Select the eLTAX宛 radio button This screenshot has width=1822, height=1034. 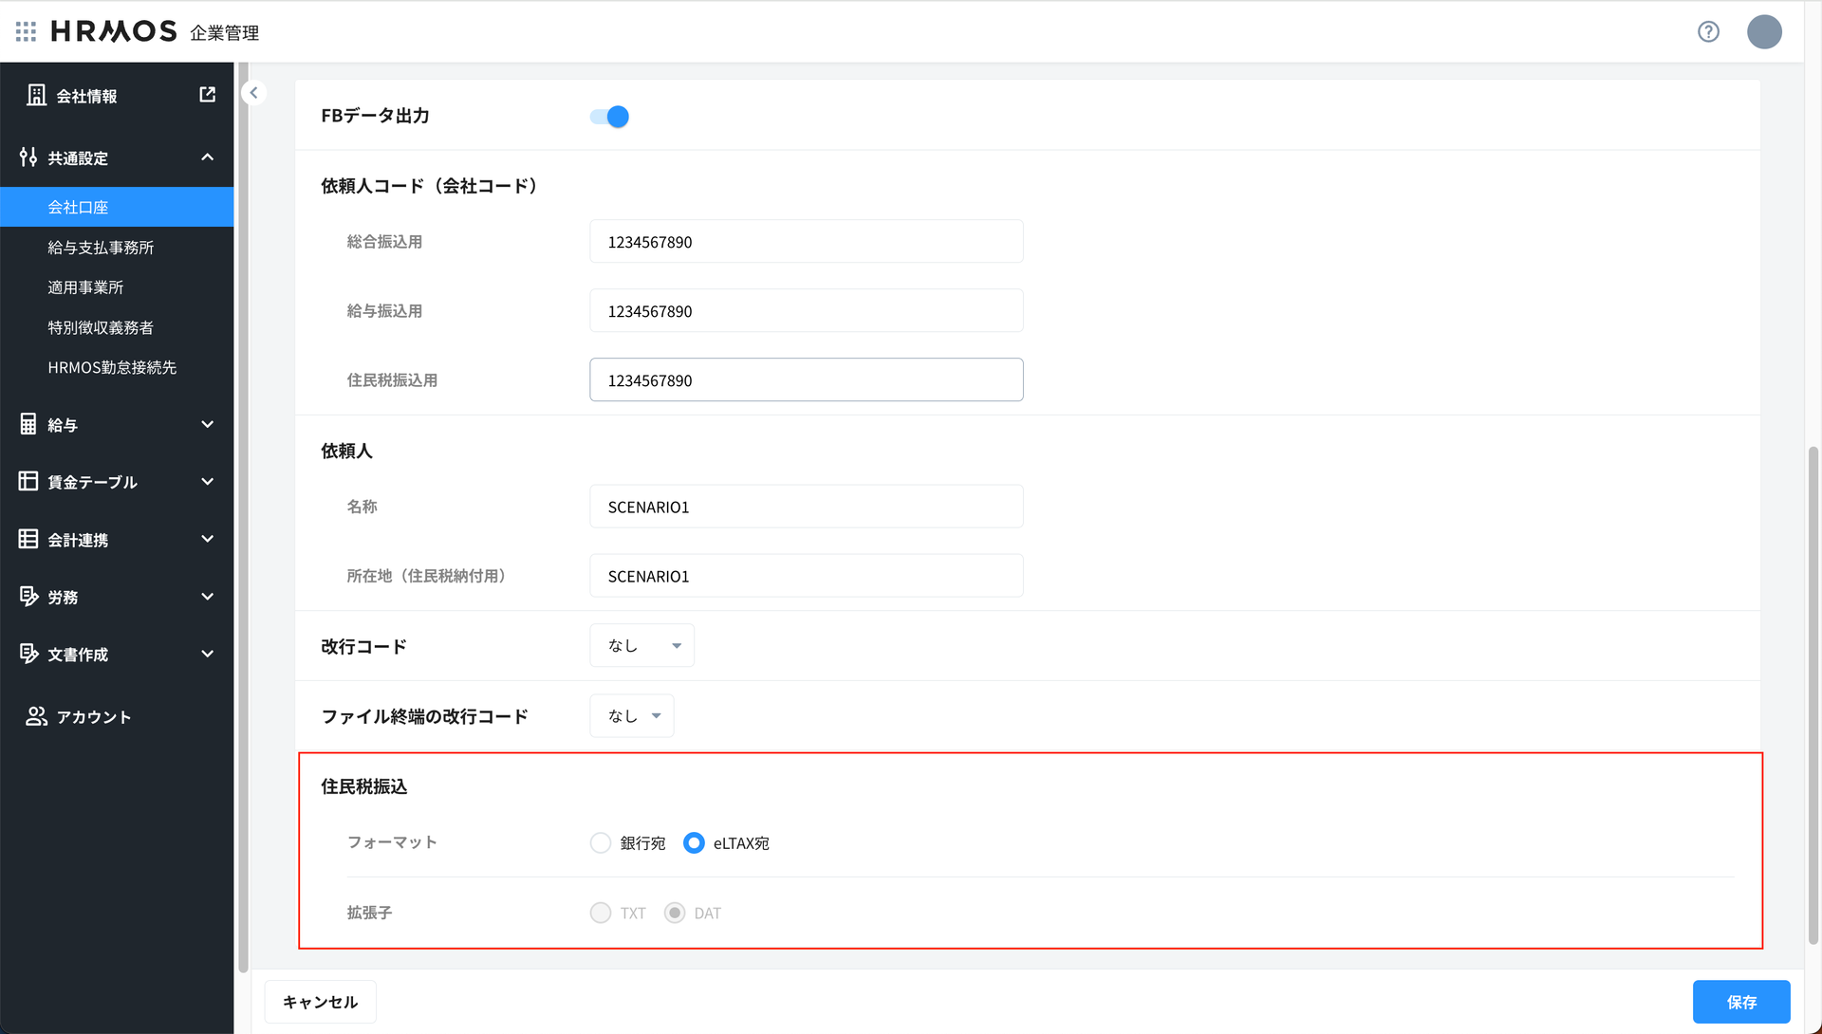tap(694, 842)
